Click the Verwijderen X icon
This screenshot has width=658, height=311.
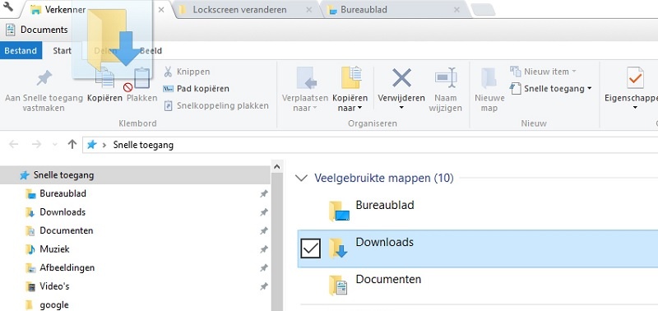tap(401, 78)
